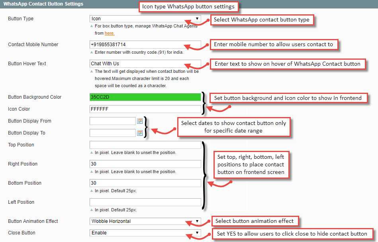Click the 'Button Type' label

point(21,19)
